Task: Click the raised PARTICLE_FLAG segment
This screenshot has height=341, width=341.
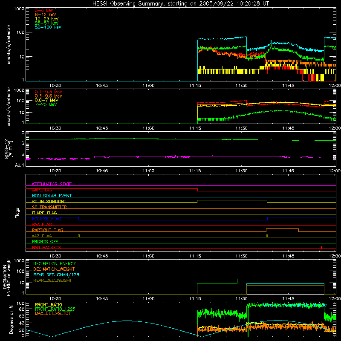Action: click(x=282, y=229)
